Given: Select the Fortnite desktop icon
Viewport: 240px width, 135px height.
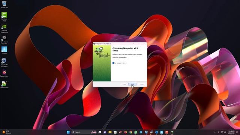Looking at the screenshot, I should (4, 50).
